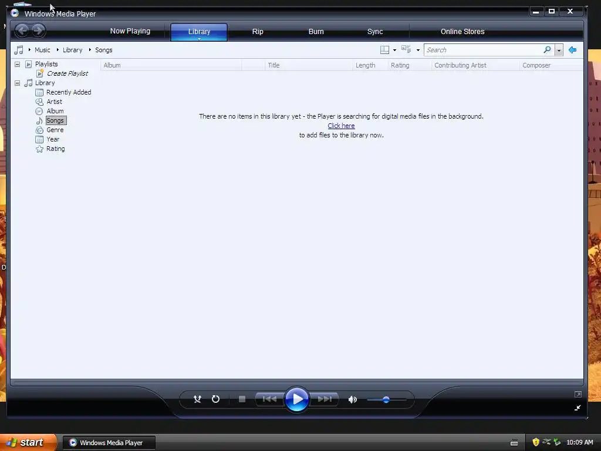Mute the sound with the speaker icon

[353, 399]
